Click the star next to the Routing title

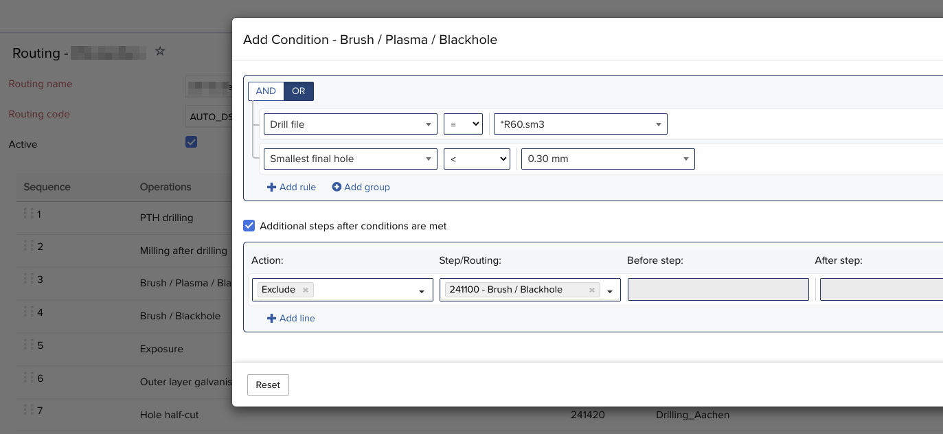click(159, 52)
